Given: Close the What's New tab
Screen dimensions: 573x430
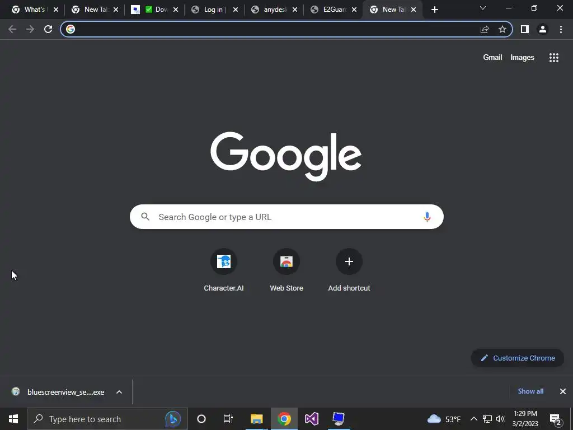Looking at the screenshot, I should [x=56, y=10].
